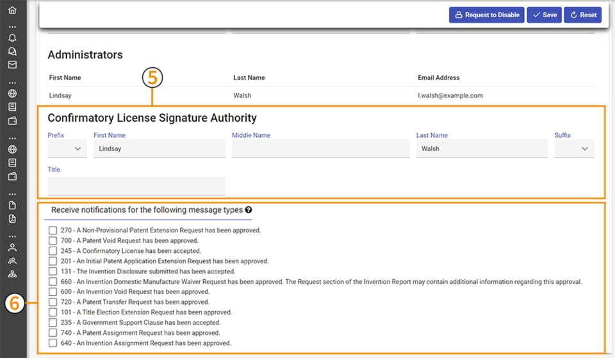Click the Reset button
Screen dimensions: 615x358
(x=582, y=15)
